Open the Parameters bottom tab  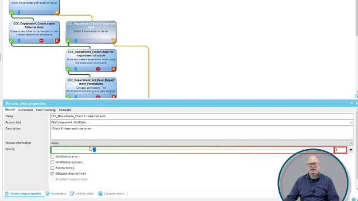point(56,194)
